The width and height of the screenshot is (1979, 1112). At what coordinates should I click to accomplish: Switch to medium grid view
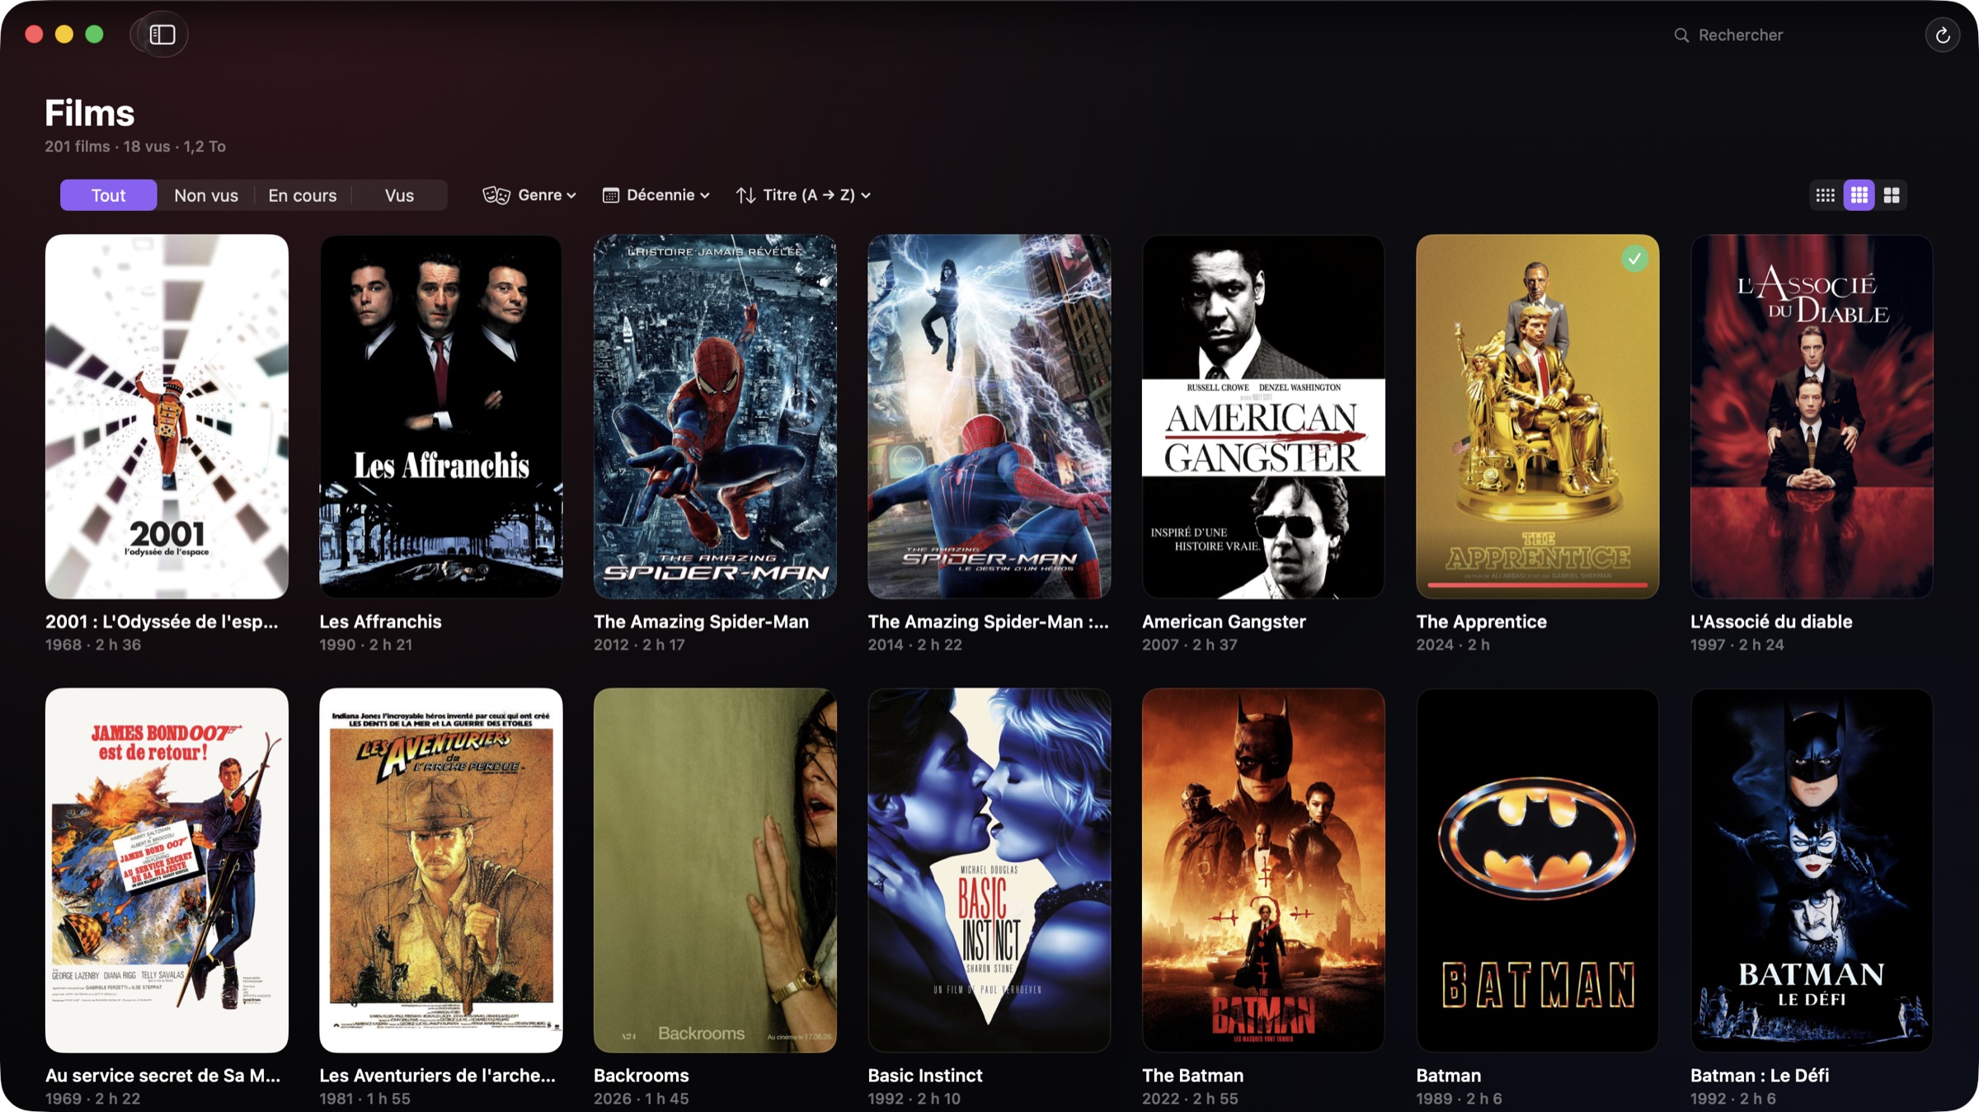click(1859, 195)
